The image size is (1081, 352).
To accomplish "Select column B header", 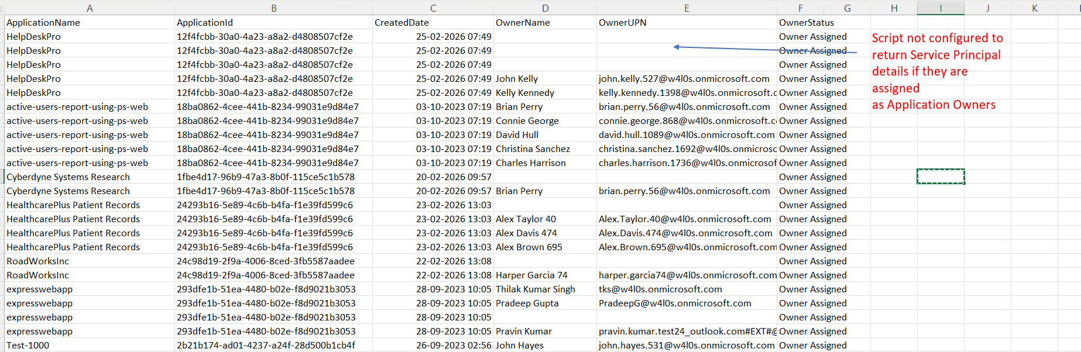I will 273,8.
